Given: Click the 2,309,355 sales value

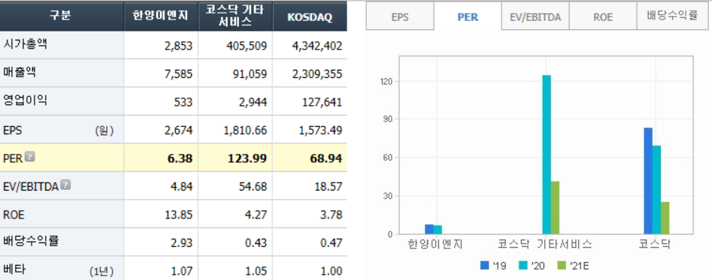Looking at the screenshot, I should [318, 74].
